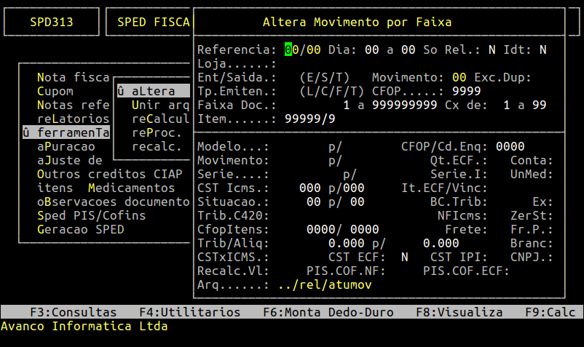The image size is (584, 347).
Task: Click the CFOP 9999 field
Action: [466, 91]
